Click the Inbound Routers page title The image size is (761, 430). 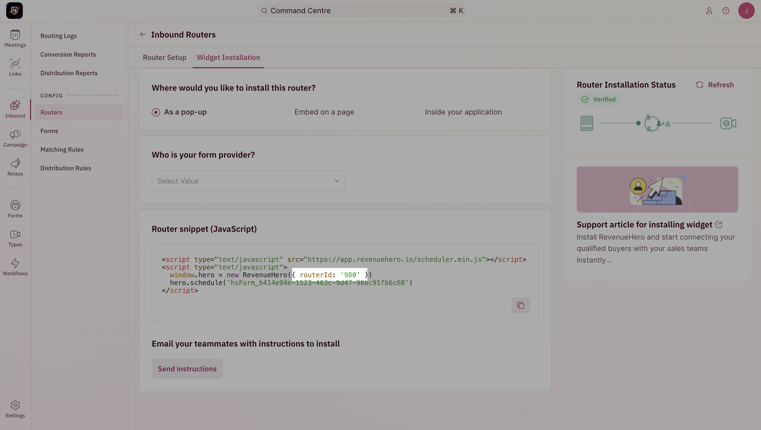click(x=183, y=35)
